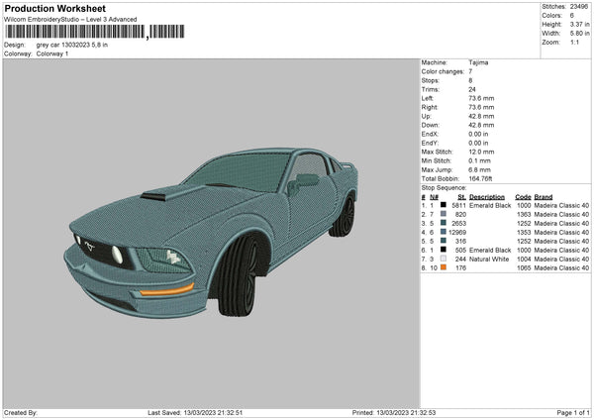Screen dimensions: 594x420
Task: Click the "Code" column header
Action: 523,197
